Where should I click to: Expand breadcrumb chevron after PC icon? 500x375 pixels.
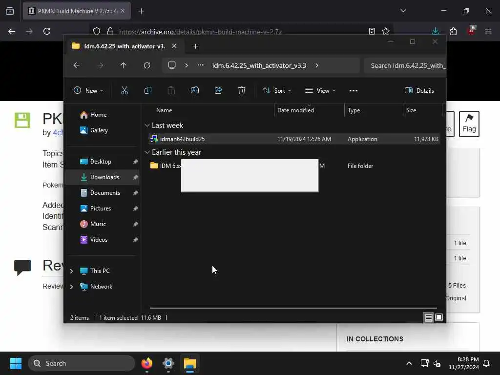click(x=186, y=65)
